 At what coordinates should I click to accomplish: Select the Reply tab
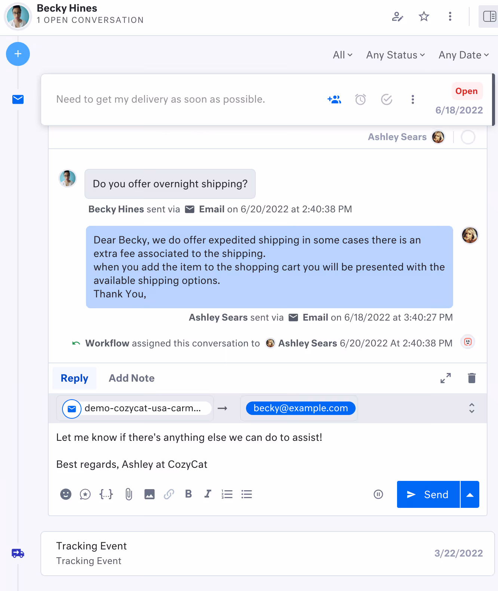[x=74, y=378]
